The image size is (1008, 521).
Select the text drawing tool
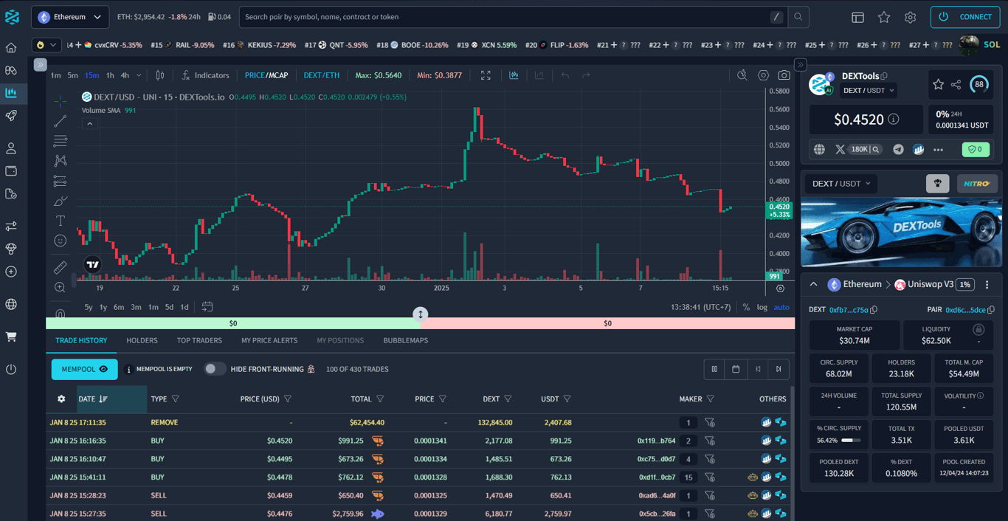(x=61, y=221)
